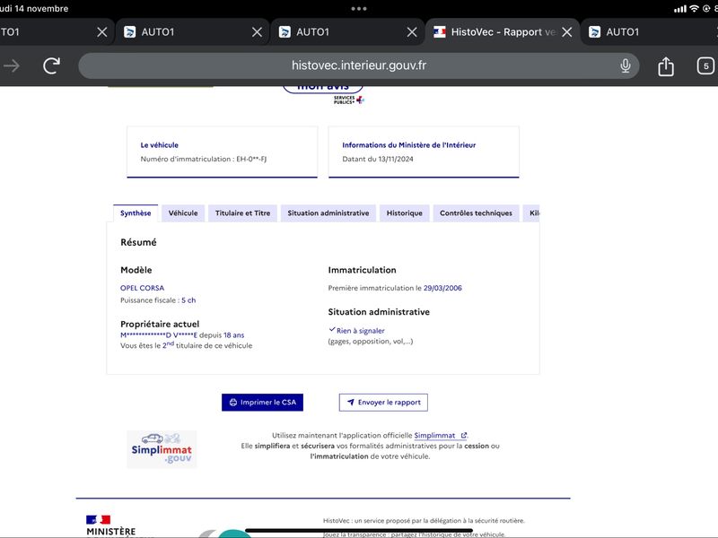This screenshot has height=538, width=718.
Task: Tap the forward navigation arrow
Action: (11, 65)
